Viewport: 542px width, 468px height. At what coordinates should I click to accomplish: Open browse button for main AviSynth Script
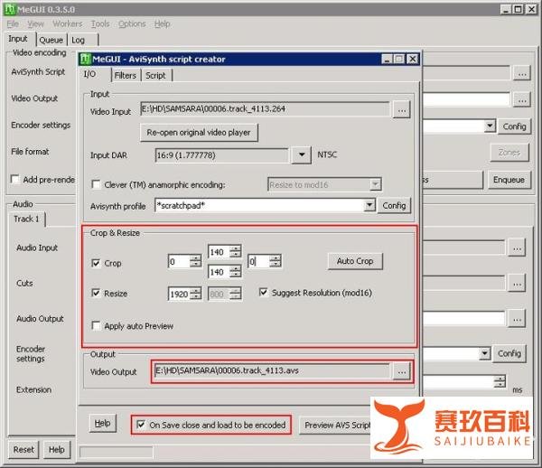pyautogui.click(x=522, y=73)
